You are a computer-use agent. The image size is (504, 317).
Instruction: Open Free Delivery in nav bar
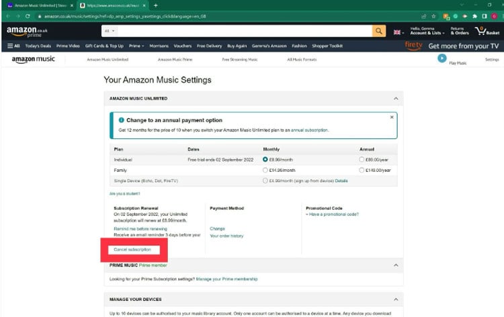point(209,46)
